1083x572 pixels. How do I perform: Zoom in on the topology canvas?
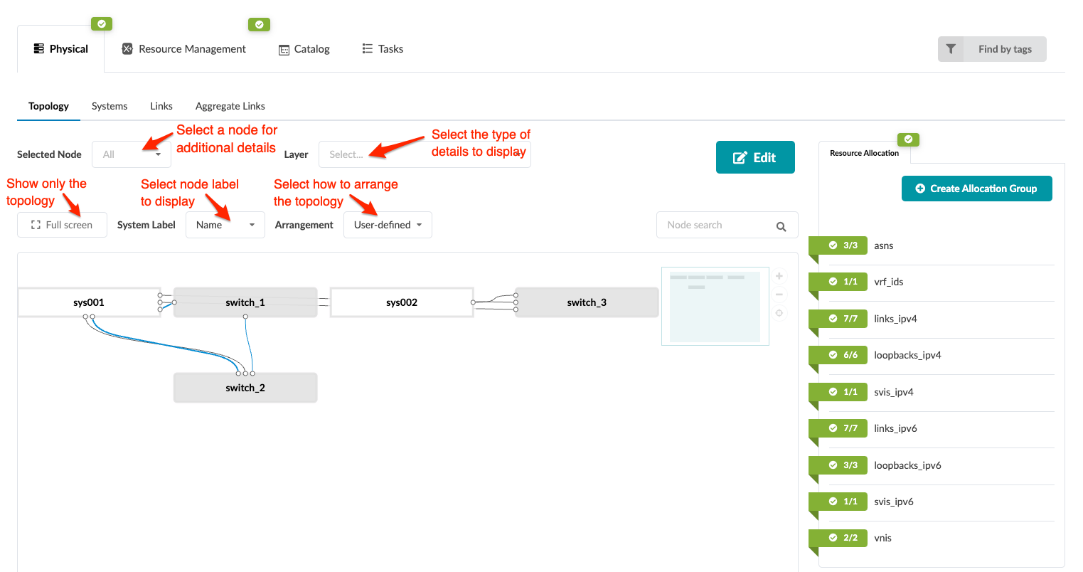coord(779,276)
